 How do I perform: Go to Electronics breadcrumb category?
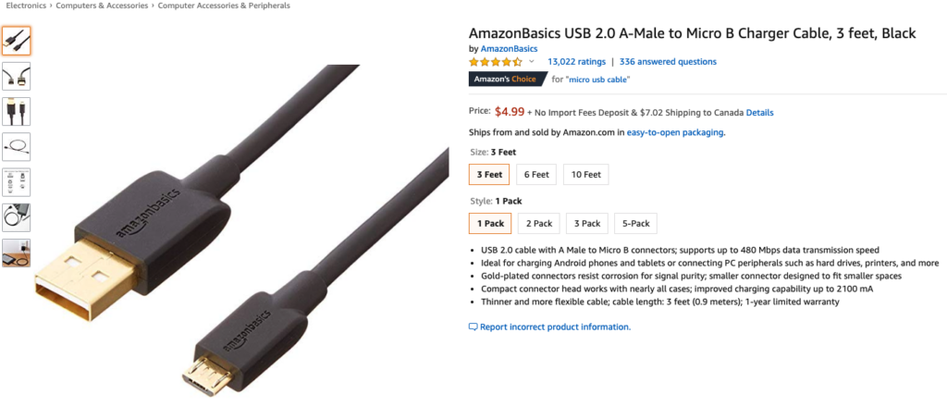coord(26,6)
